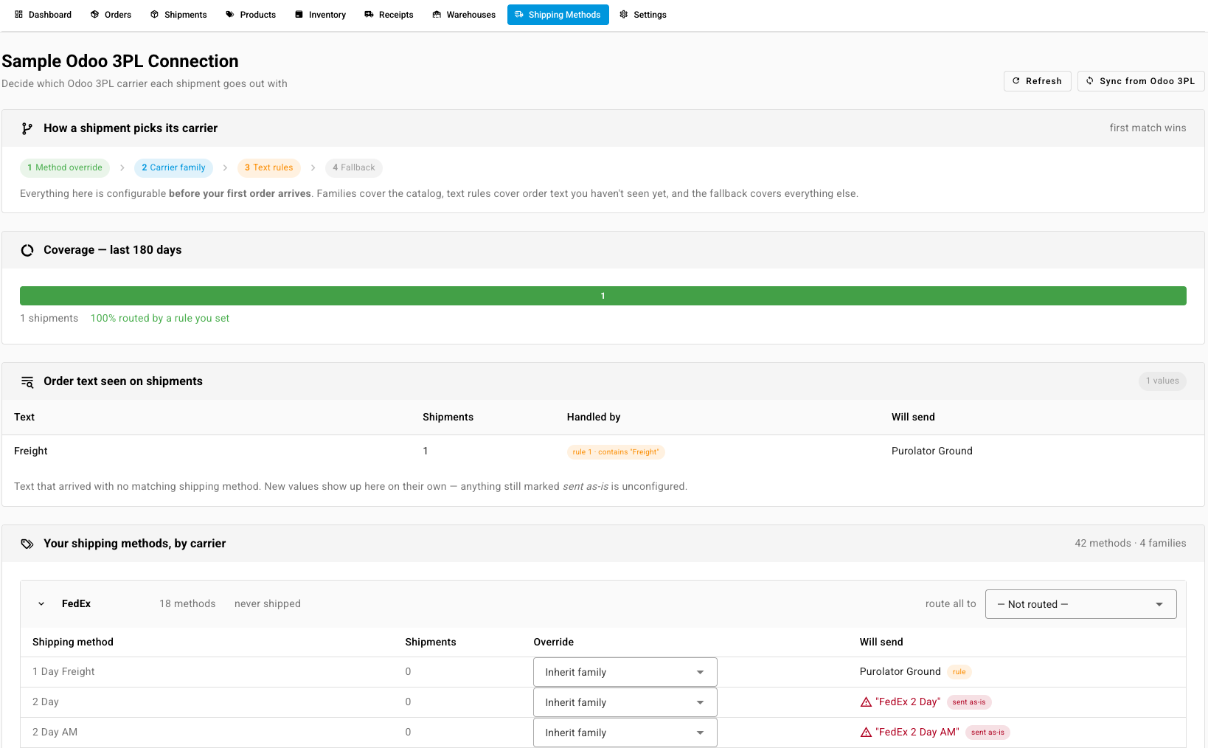Click the "1 values" badge
The height and width of the screenshot is (748, 1208).
pyautogui.click(x=1162, y=381)
